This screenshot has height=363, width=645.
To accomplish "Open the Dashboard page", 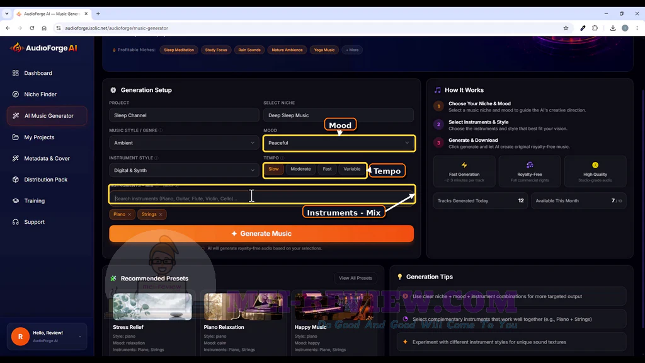I will click(x=38, y=73).
